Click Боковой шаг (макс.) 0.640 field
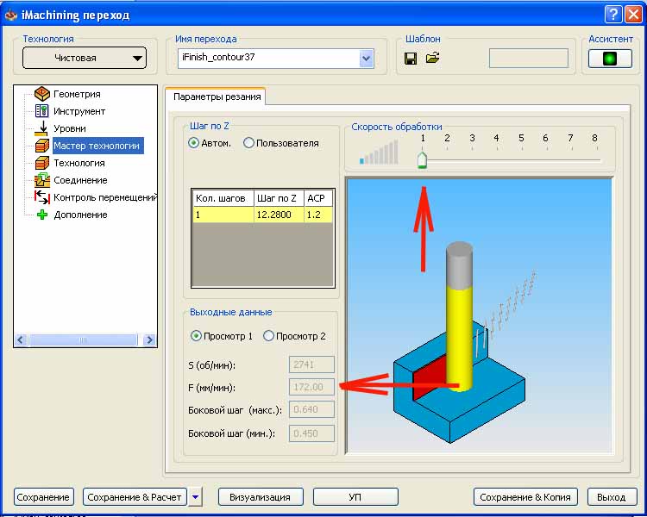 pyautogui.click(x=311, y=409)
